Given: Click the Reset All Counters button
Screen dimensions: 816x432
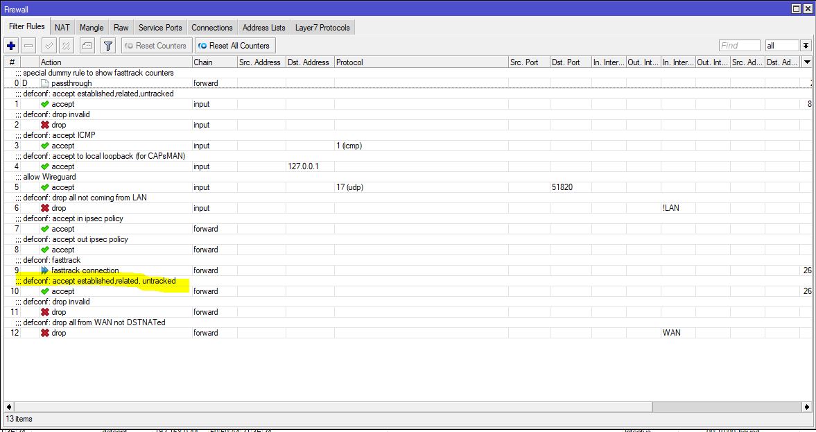Looking at the screenshot, I should coord(234,46).
